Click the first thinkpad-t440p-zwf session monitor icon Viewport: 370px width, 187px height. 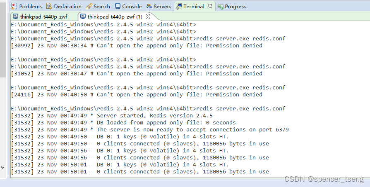click(15, 16)
